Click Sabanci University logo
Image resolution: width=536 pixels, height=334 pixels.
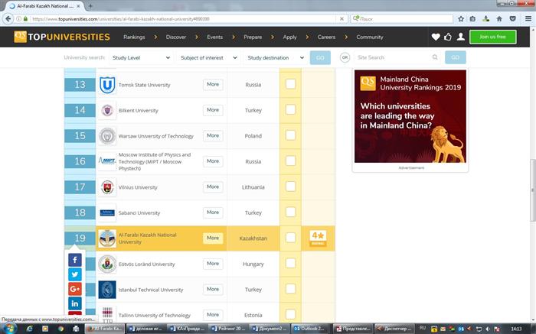107,212
